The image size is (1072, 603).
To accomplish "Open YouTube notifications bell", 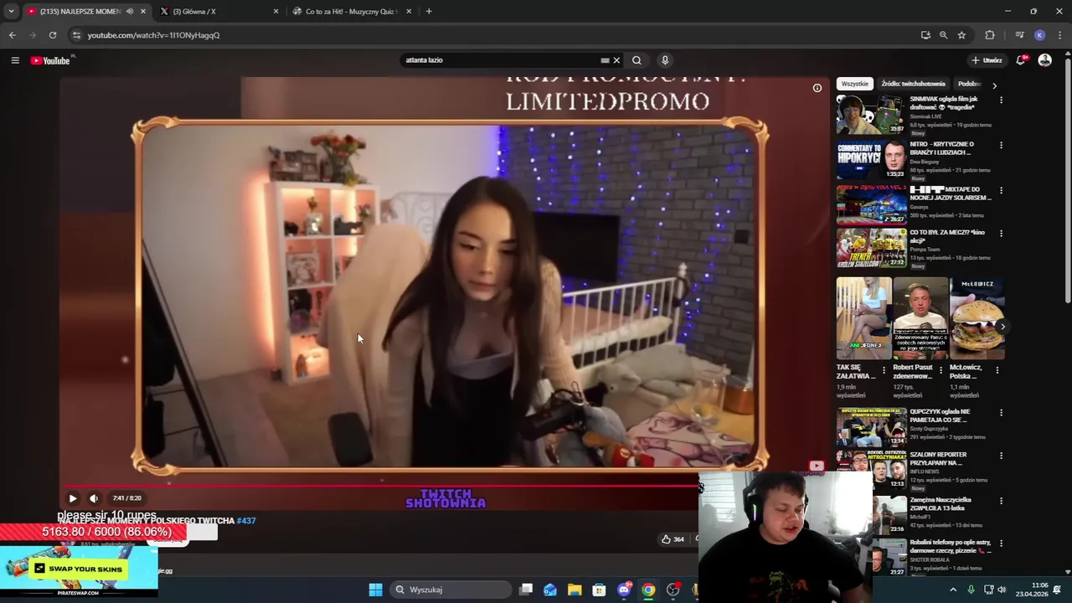I will click(x=1021, y=60).
